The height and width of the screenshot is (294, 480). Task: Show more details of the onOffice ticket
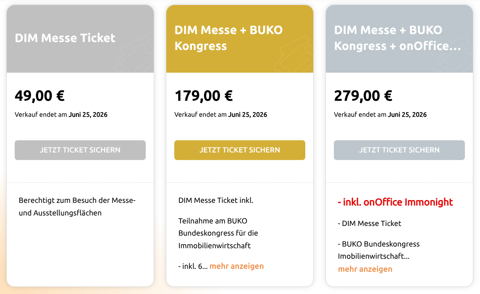point(365,269)
